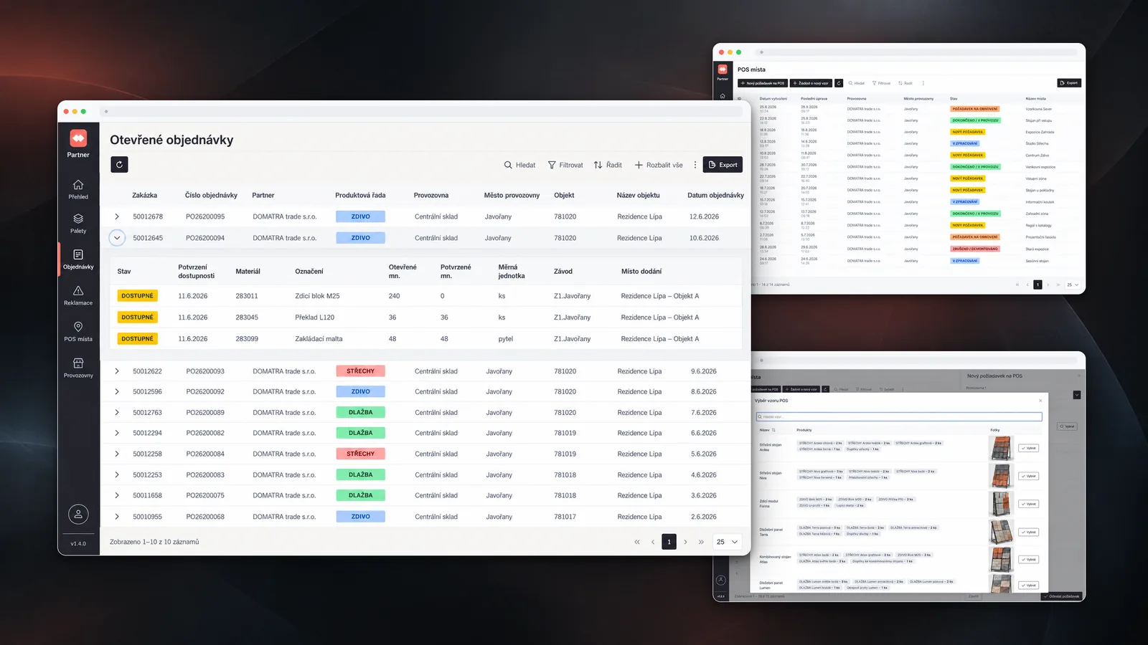Click Vybrat for Střešní stojan Ardea
The image size is (1148, 645).
tap(1028, 448)
